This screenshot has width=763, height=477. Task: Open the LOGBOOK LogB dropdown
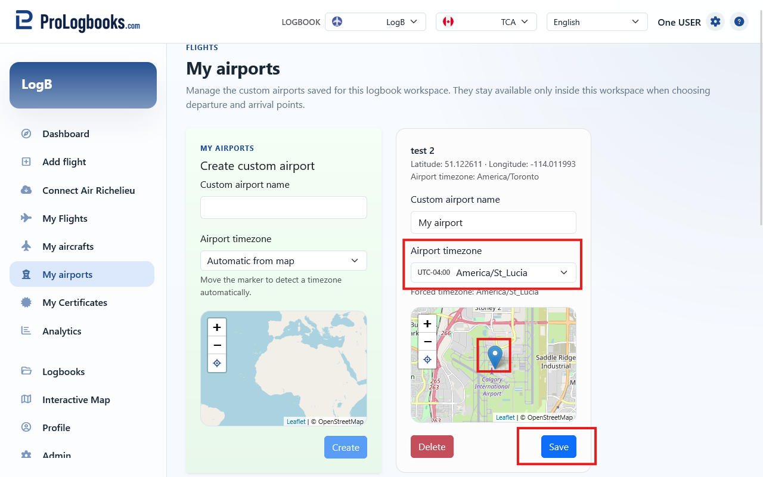tap(376, 22)
